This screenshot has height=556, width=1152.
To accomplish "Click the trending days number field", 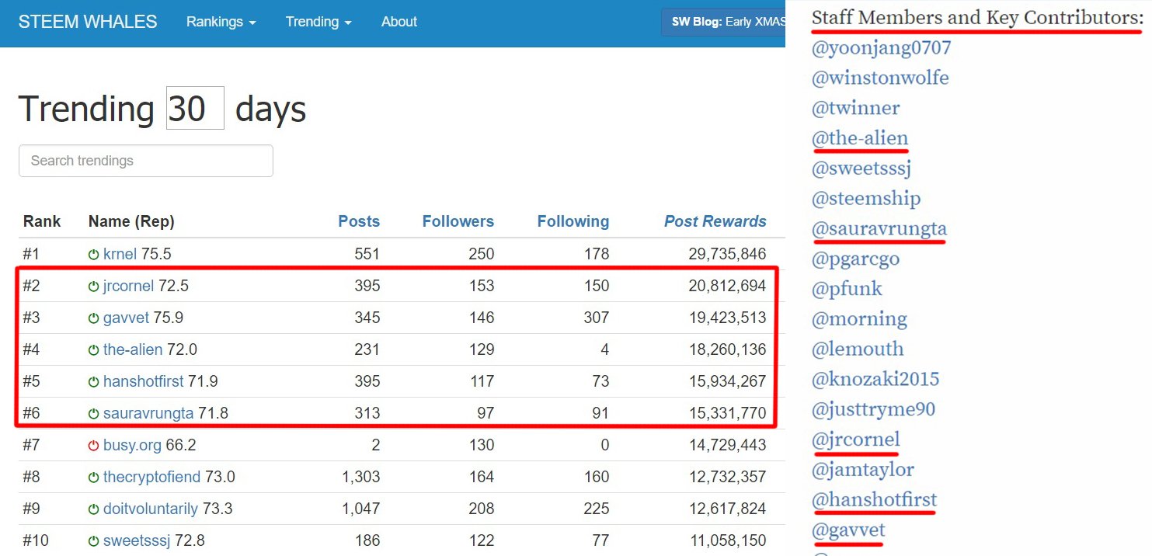I will click(x=195, y=108).
